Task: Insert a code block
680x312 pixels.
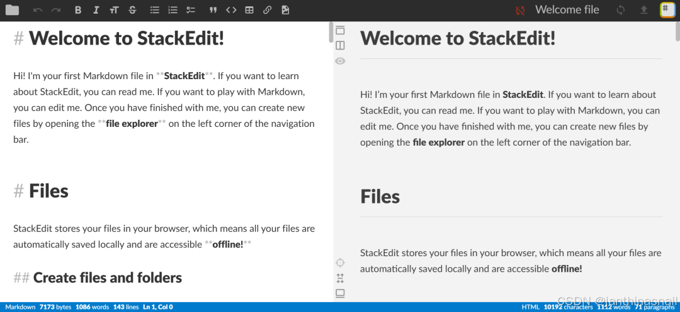Action: tap(231, 10)
